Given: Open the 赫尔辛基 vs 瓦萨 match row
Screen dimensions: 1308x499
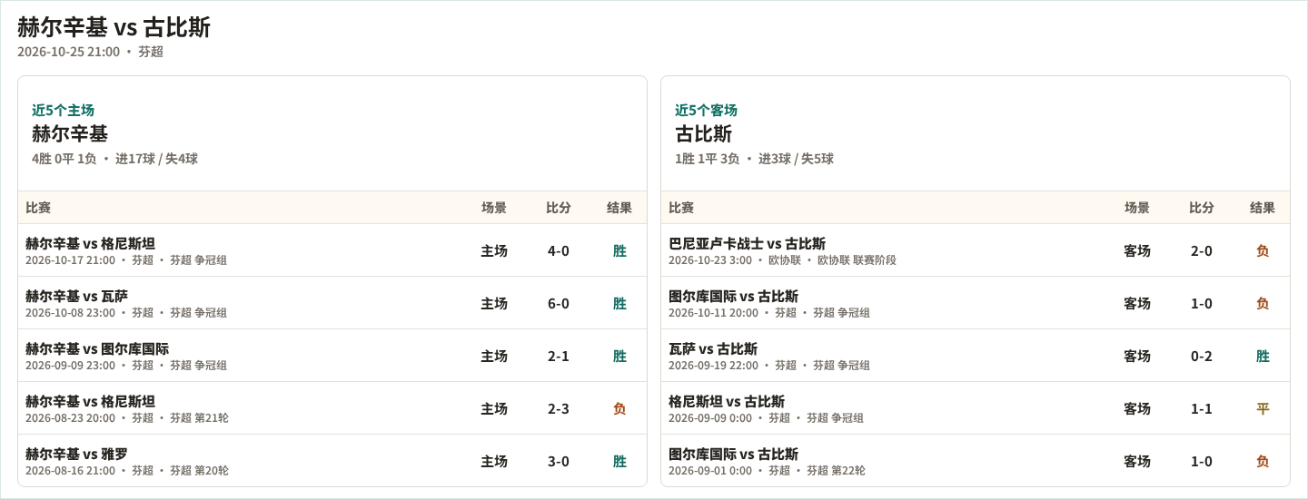Looking at the screenshot, I should tap(332, 303).
